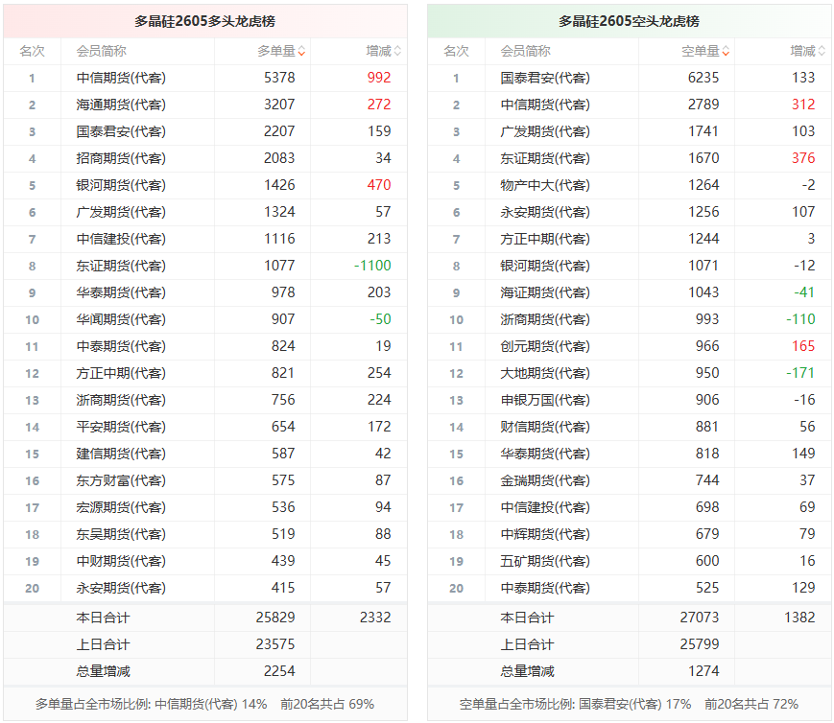
Task: Click 华泰期货(代客) in short rank 15
Action: coord(545,454)
